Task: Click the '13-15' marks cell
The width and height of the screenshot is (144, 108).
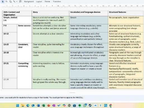Action: (x=10, y=47)
